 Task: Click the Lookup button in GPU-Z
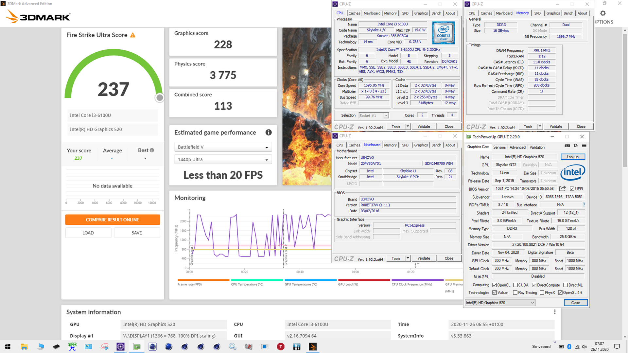(573, 157)
